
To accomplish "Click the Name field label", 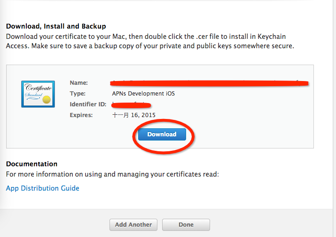I will [x=79, y=83].
